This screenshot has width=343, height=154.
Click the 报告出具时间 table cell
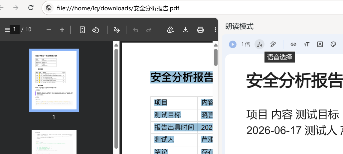(174, 127)
